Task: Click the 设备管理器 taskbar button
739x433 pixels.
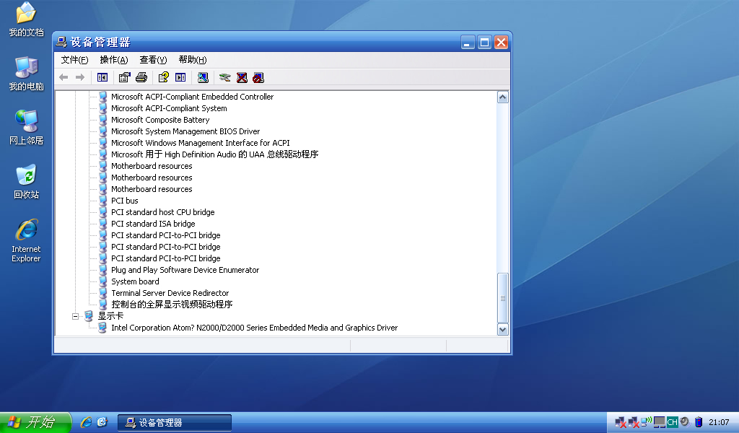Action: 175,422
